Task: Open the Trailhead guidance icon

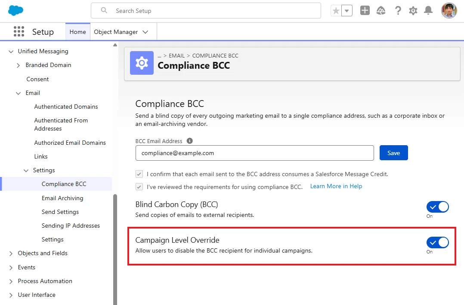Action: click(x=381, y=11)
